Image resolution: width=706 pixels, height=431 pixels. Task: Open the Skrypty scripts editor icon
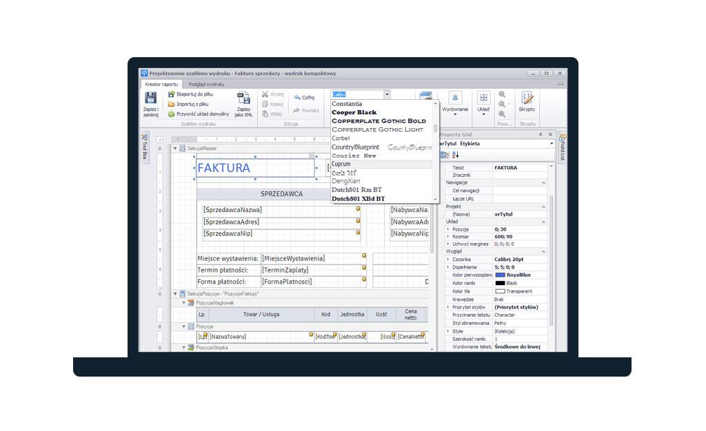(x=527, y=98)
